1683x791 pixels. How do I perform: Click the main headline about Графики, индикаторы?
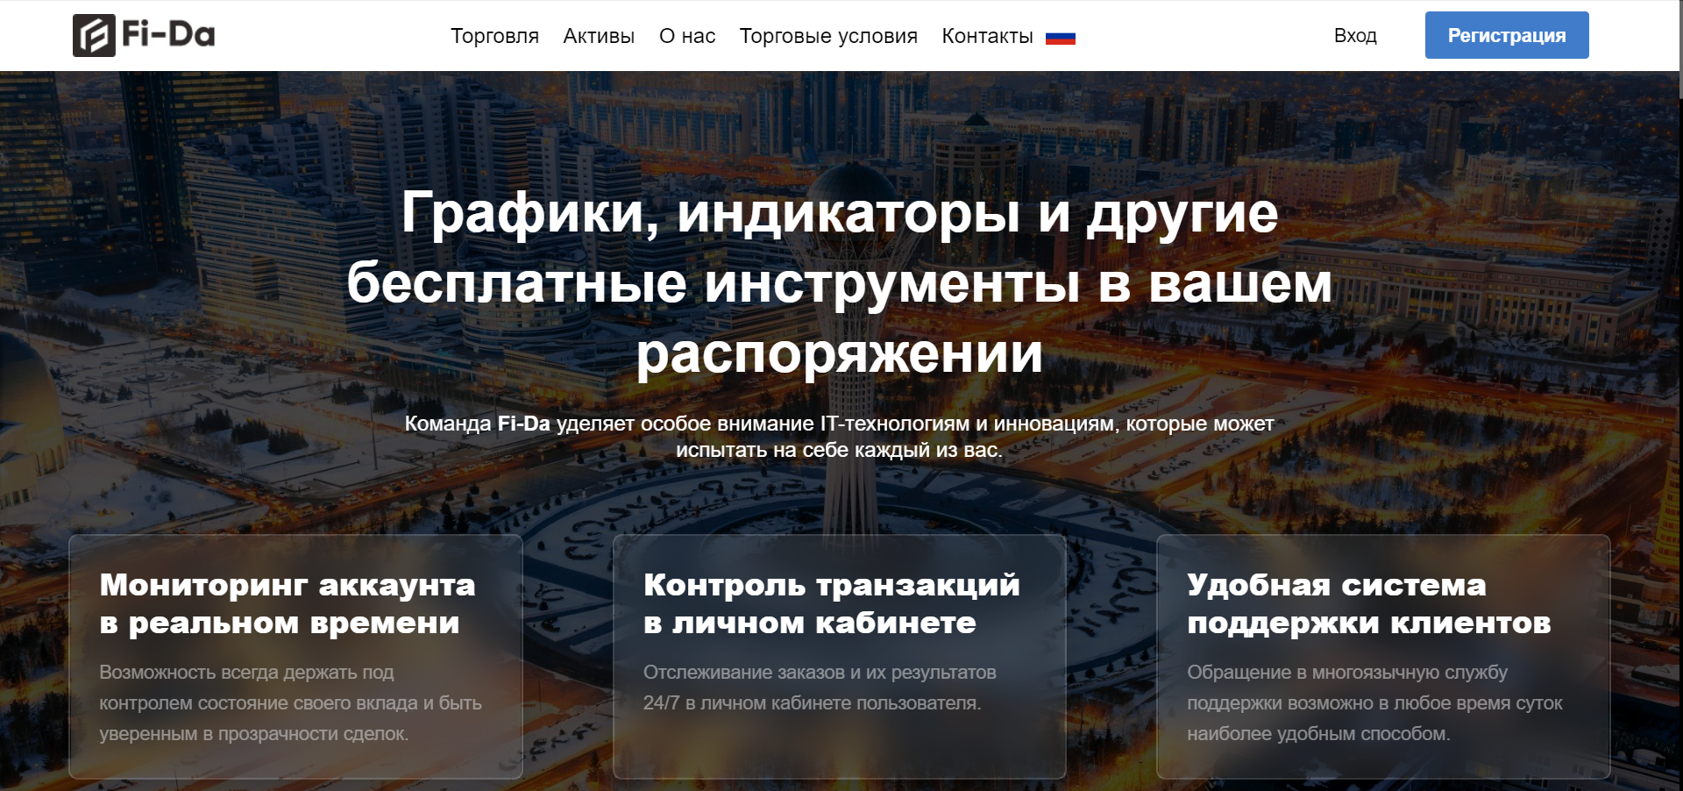click(x=839, y=283)
